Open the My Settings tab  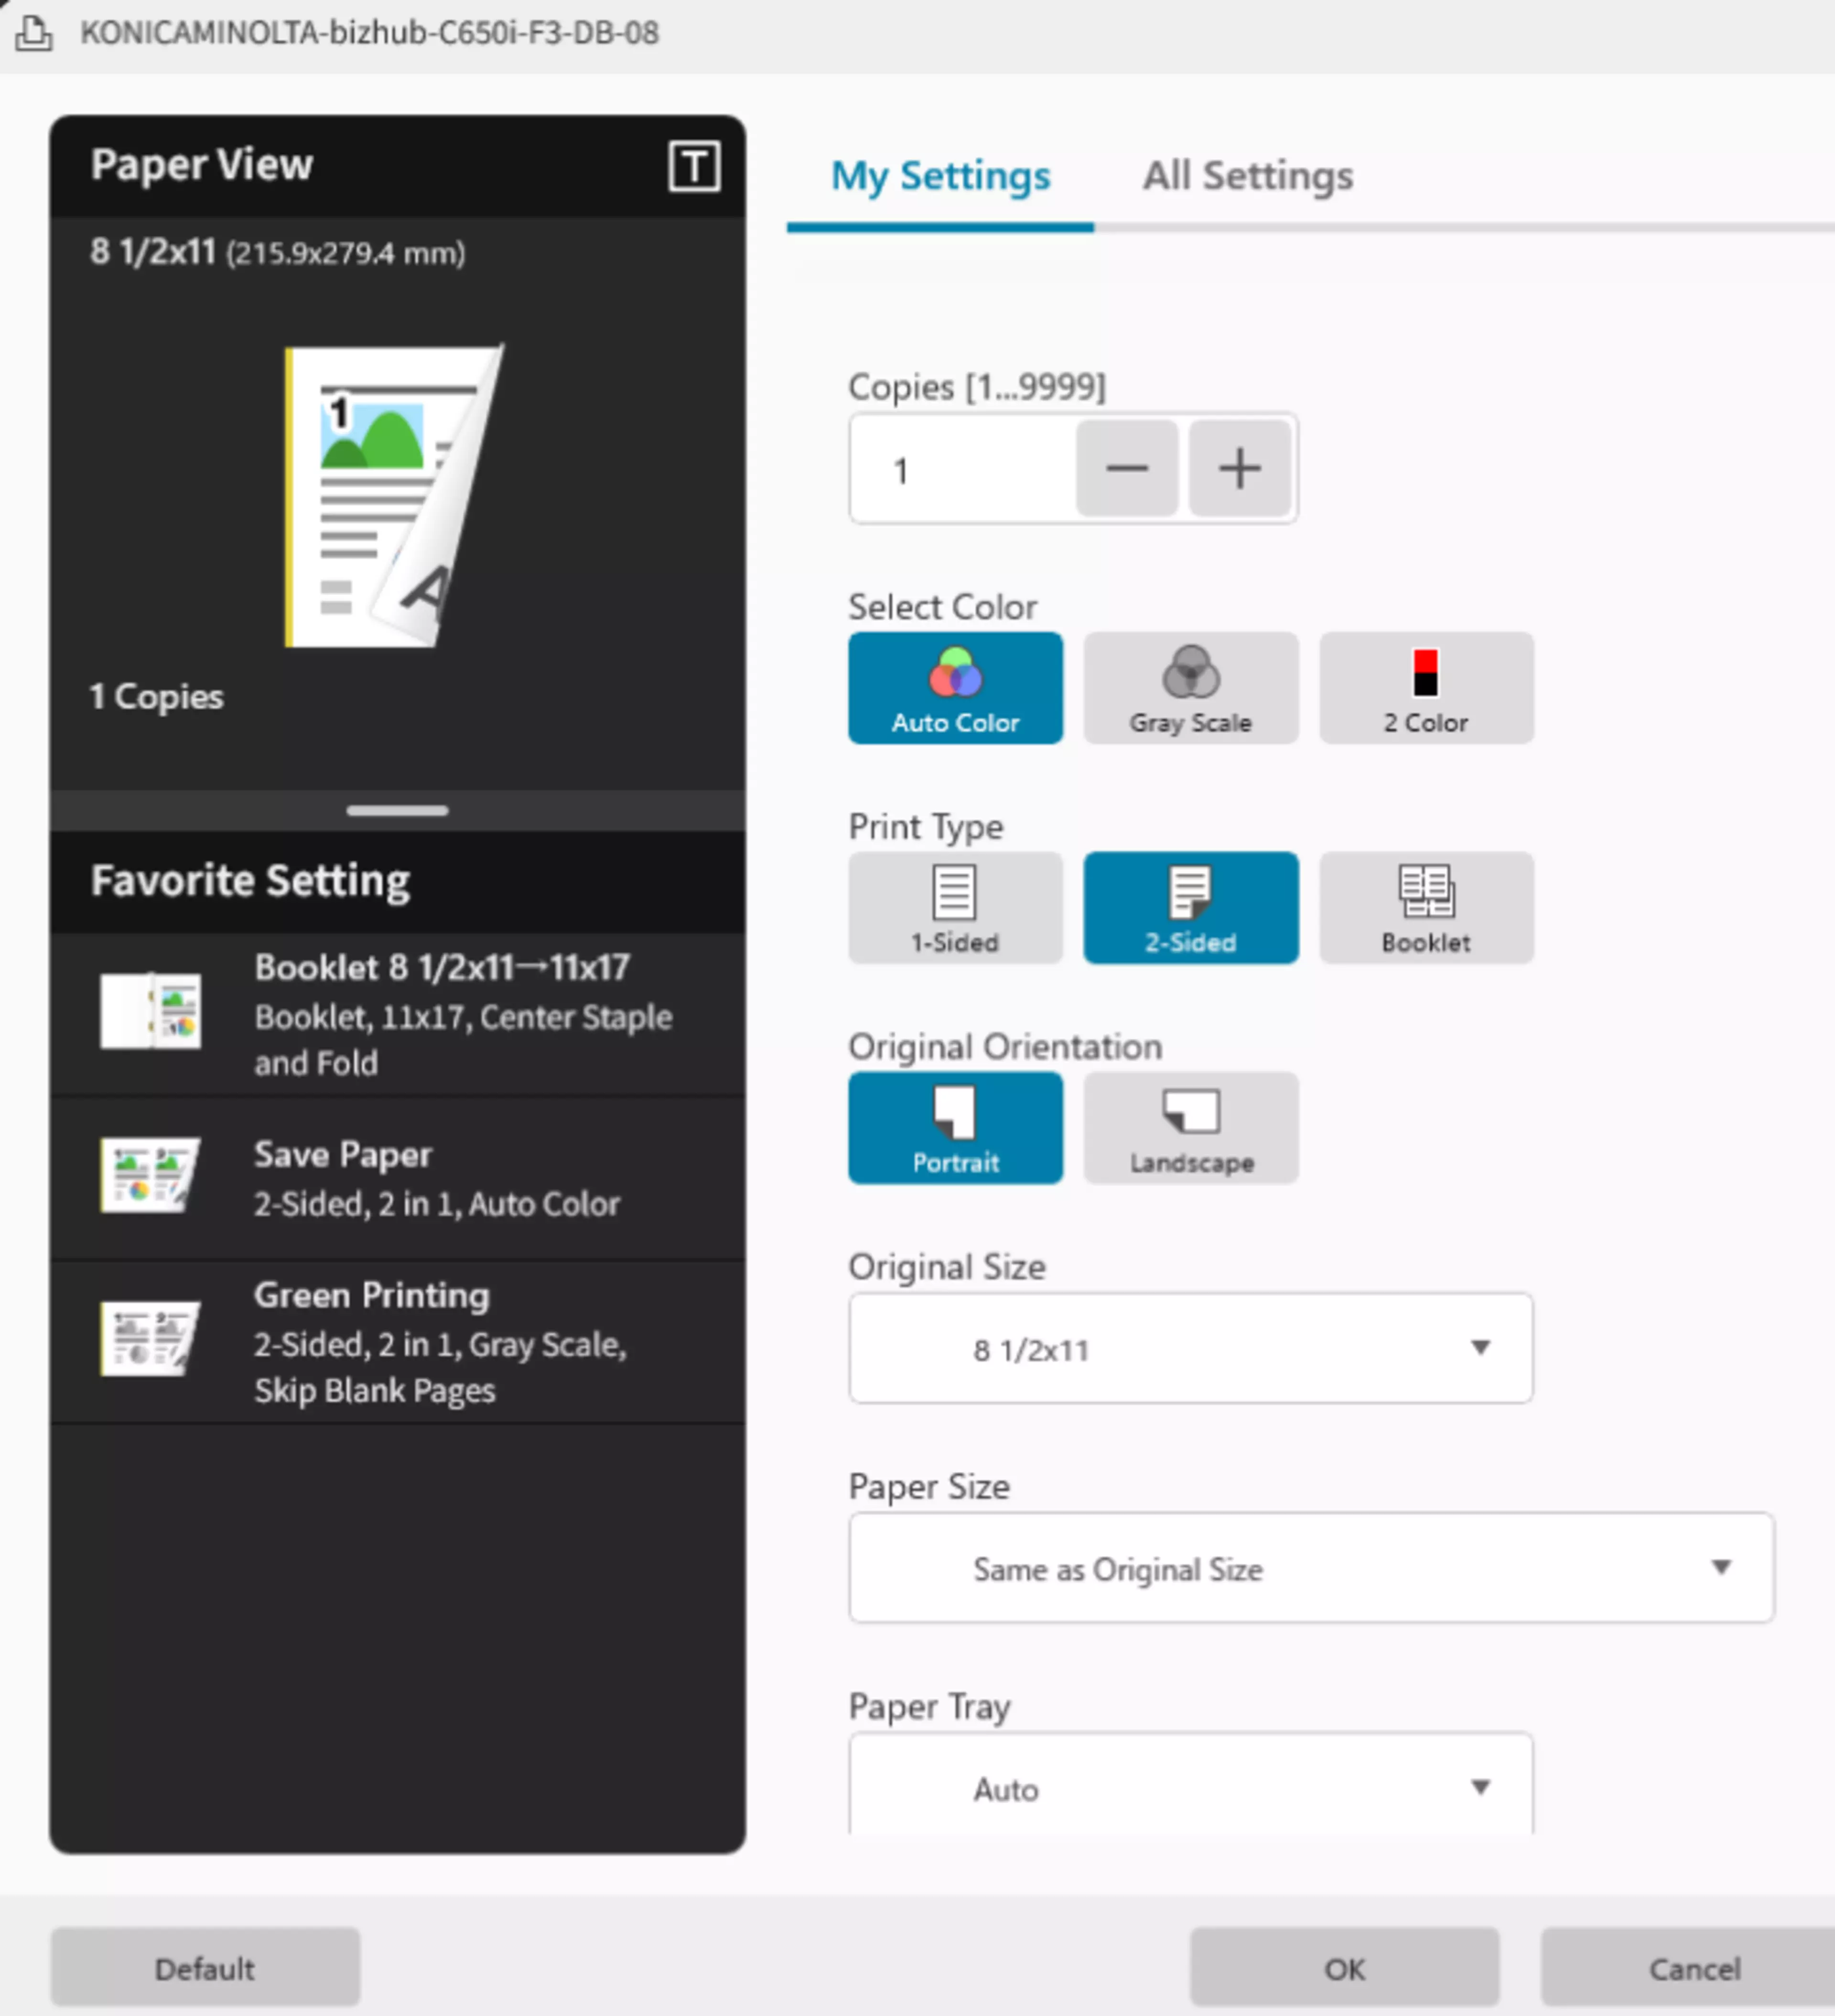939,175
